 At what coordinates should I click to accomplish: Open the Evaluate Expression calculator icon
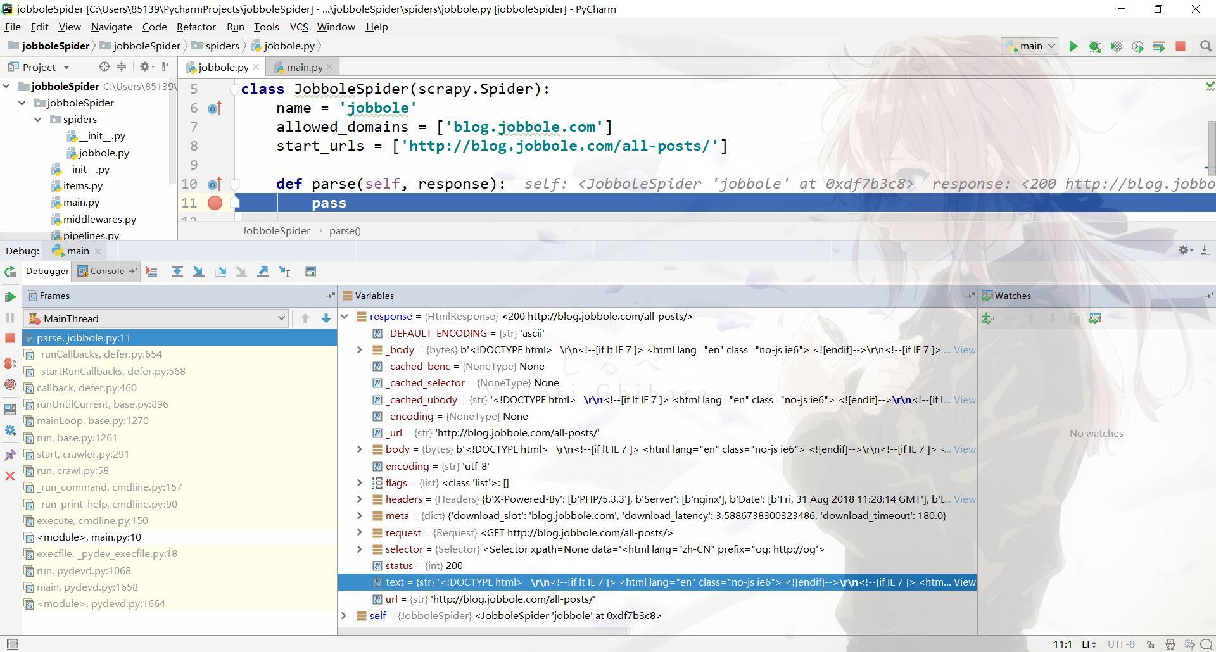pos(310,272)
